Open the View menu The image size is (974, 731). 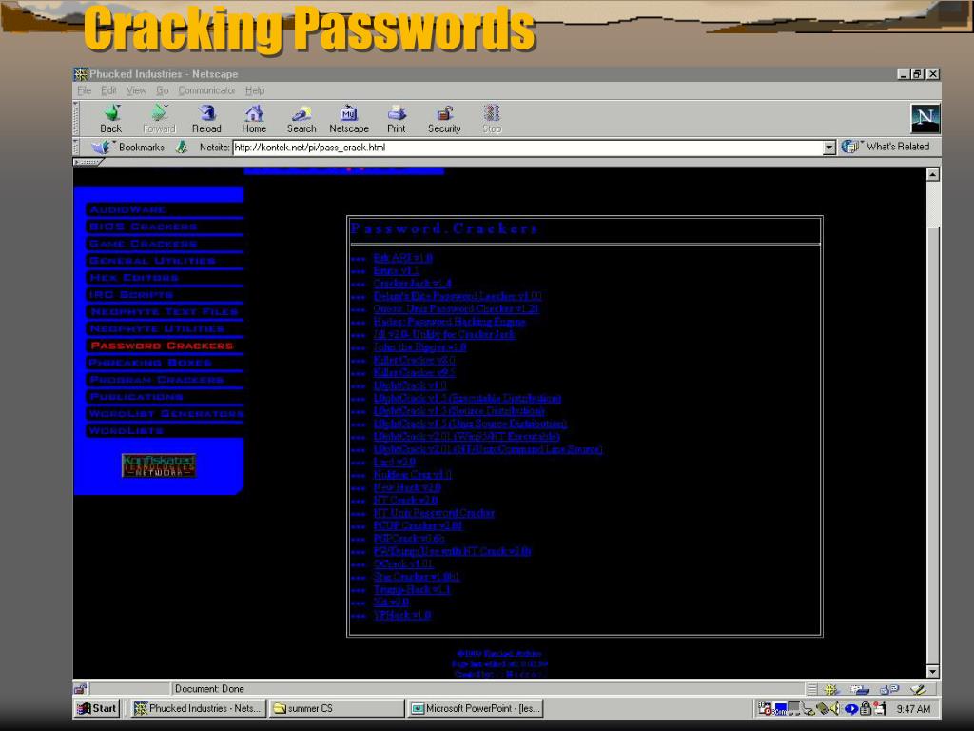coord(136,90)
